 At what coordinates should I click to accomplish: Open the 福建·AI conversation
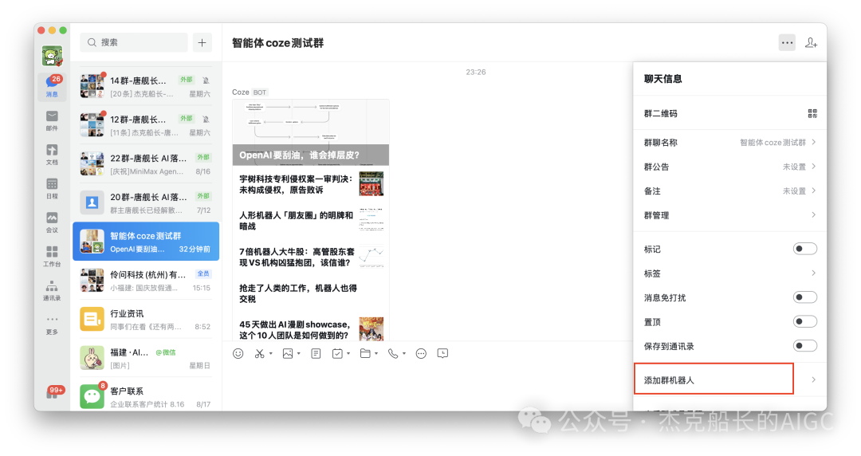click(x=146, y=358)
